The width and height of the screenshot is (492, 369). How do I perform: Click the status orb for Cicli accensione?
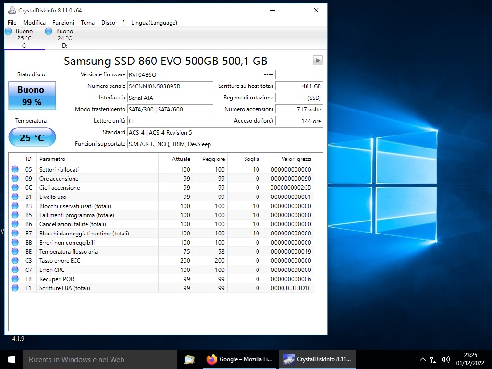click(15, 187)
